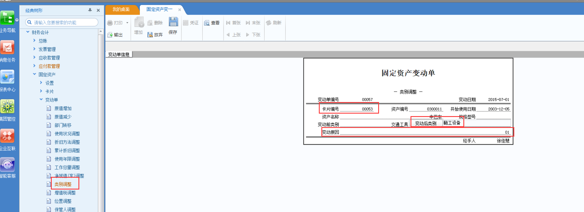
Task: Open the 部门转移 tree item
Action: point(63,125)
